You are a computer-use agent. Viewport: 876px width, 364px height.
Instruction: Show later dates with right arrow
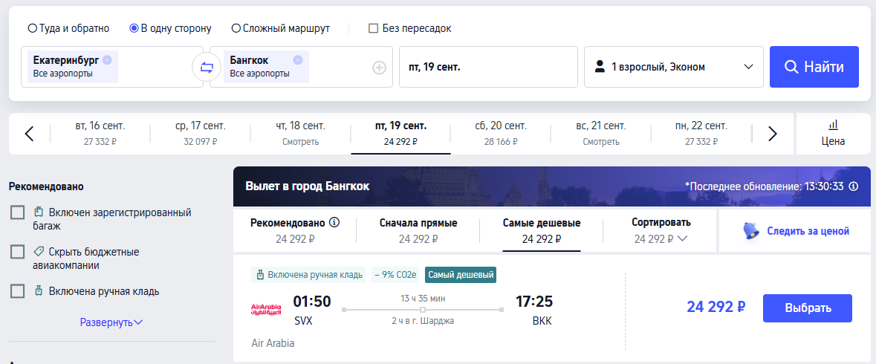tap(773, 134)
